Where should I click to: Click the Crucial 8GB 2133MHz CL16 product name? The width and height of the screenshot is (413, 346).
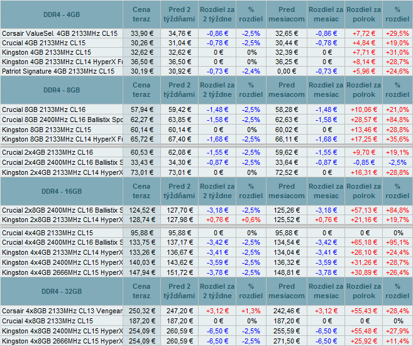(44, 109)
